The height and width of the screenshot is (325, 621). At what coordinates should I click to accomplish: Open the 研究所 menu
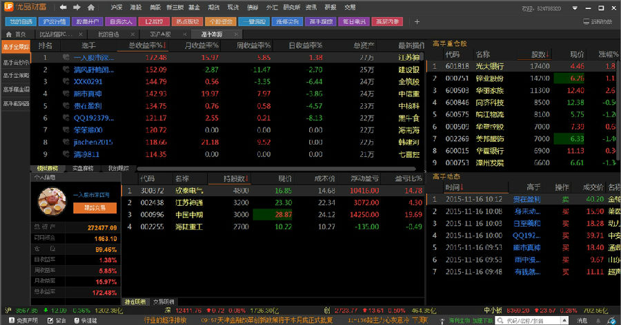click(291, 7)
